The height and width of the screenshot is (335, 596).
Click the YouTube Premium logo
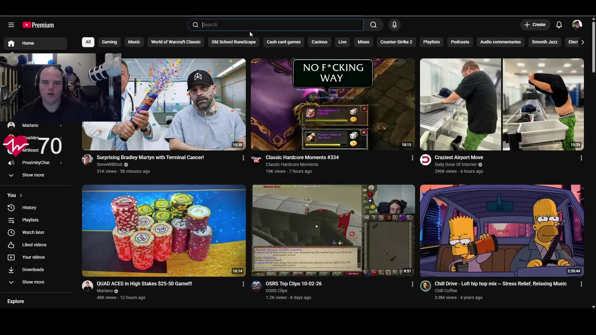38,25
